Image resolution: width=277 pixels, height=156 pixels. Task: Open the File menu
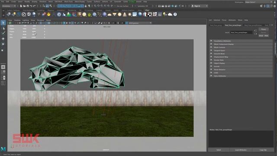point(3,2)
